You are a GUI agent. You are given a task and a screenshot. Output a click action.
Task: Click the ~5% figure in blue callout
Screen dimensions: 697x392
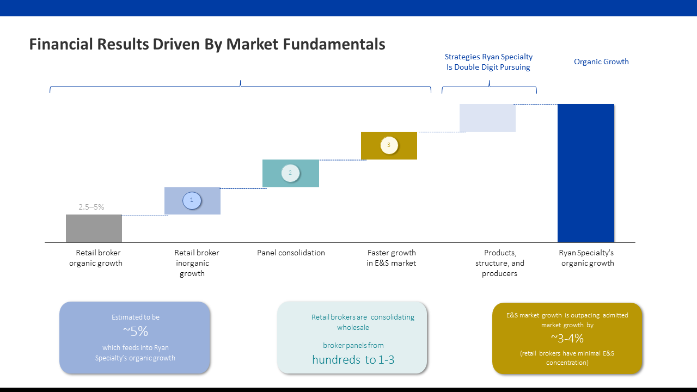point(135,332)
